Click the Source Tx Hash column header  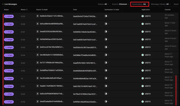(x=42, y=10)
